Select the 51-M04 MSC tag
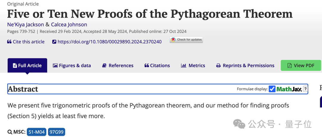Viewport: 322px width, 137px height. [37, 132]
